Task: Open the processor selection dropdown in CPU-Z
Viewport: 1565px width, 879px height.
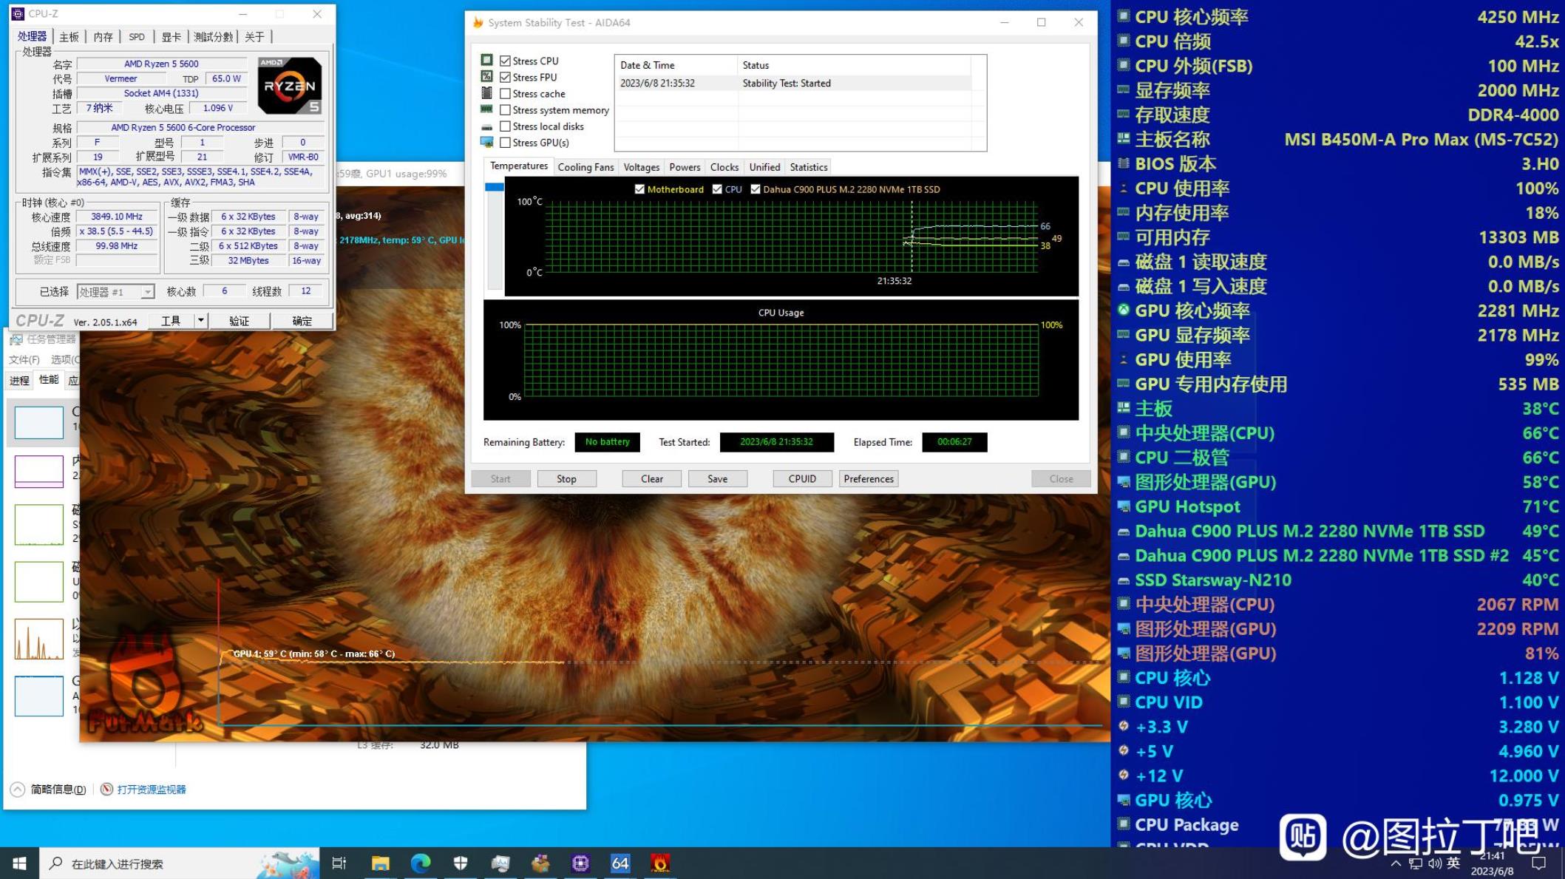Action: (147, 292)
